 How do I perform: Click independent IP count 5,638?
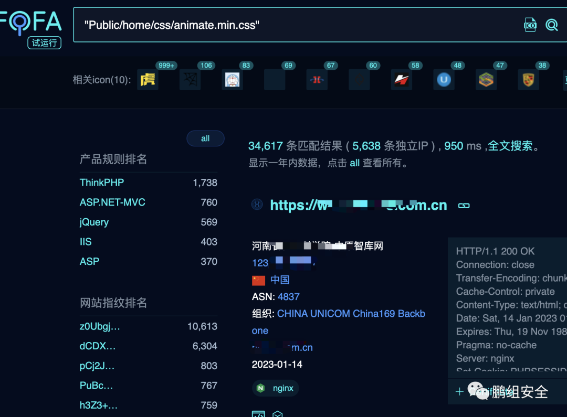click(366, 146)
